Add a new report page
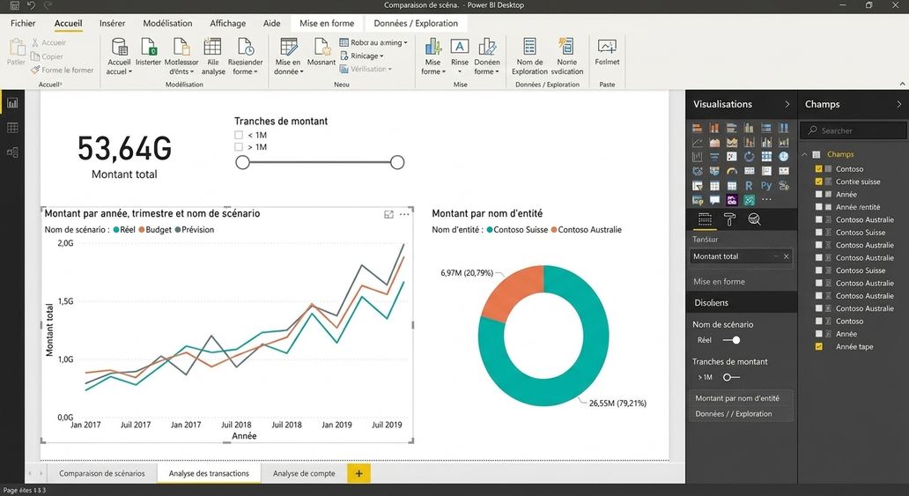The height and width of the screenshot is (496, 909). (x=358, y=473)
